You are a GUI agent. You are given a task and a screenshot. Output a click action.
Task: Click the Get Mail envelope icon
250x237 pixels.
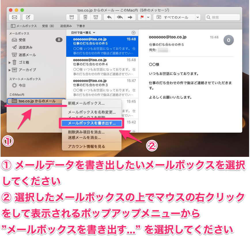14,17
